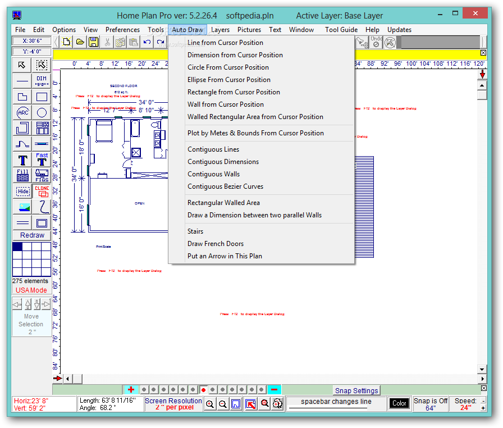Select the curve line tool

22,144
